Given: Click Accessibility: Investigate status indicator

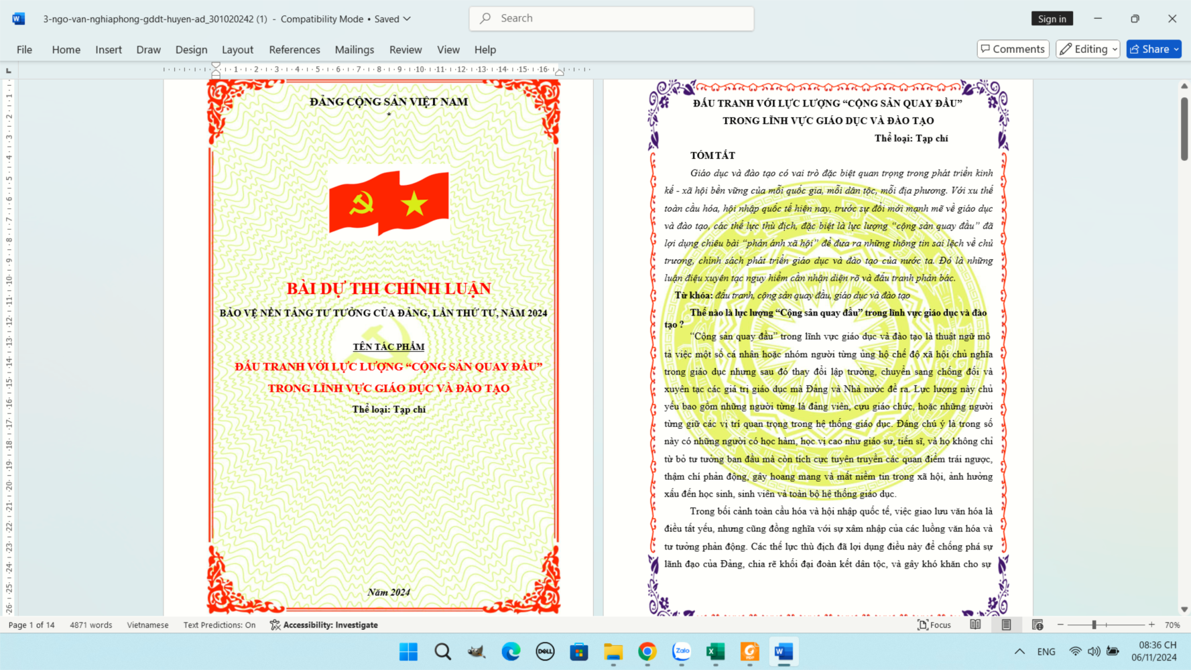Looking at the screenshot, I should (324, 624).
